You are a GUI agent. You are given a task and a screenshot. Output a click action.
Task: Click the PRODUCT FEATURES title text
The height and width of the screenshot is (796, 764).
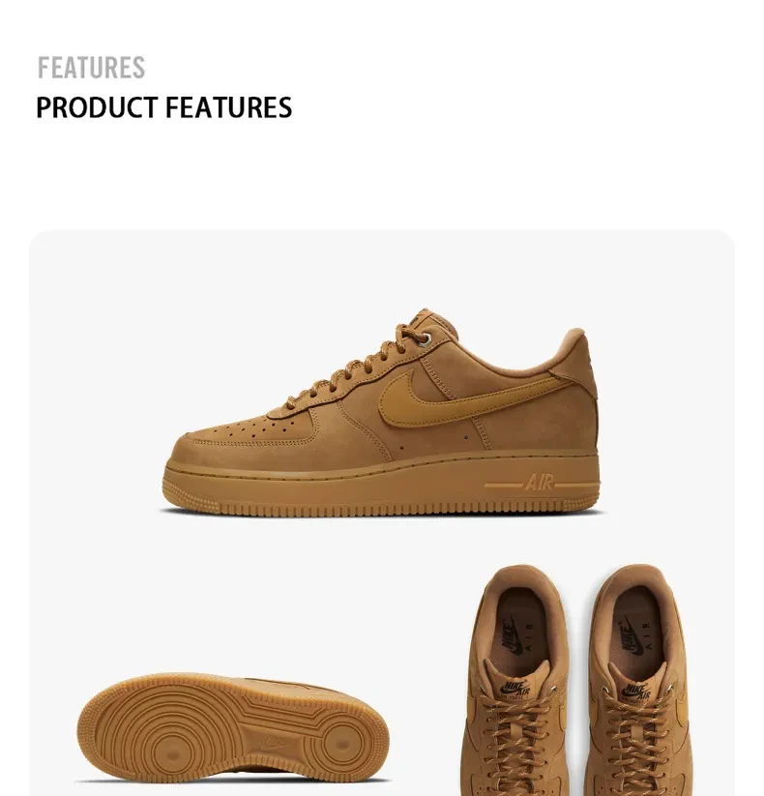pyautogui.click(x=164, y=107)
